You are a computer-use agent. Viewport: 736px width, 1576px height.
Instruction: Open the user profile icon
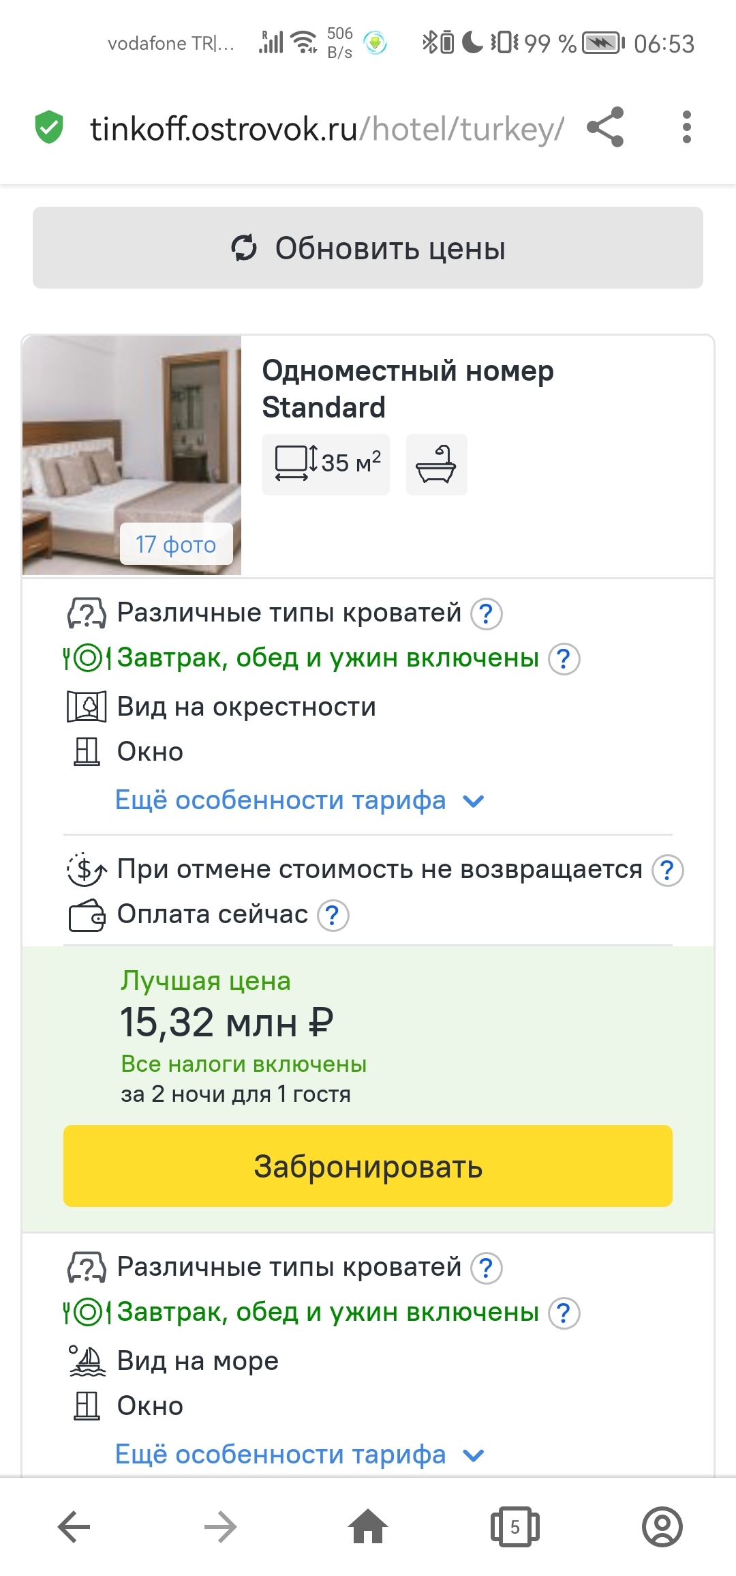662,1526
